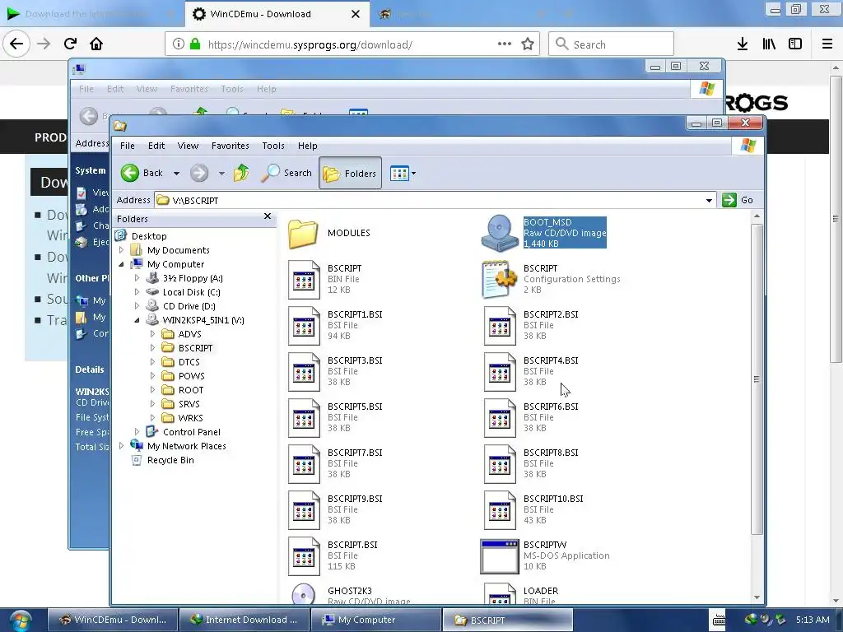Open the Edit menu in BSCRIPT window
The height and width of the screenshot is (632, 843).
[x=156, y=146]
